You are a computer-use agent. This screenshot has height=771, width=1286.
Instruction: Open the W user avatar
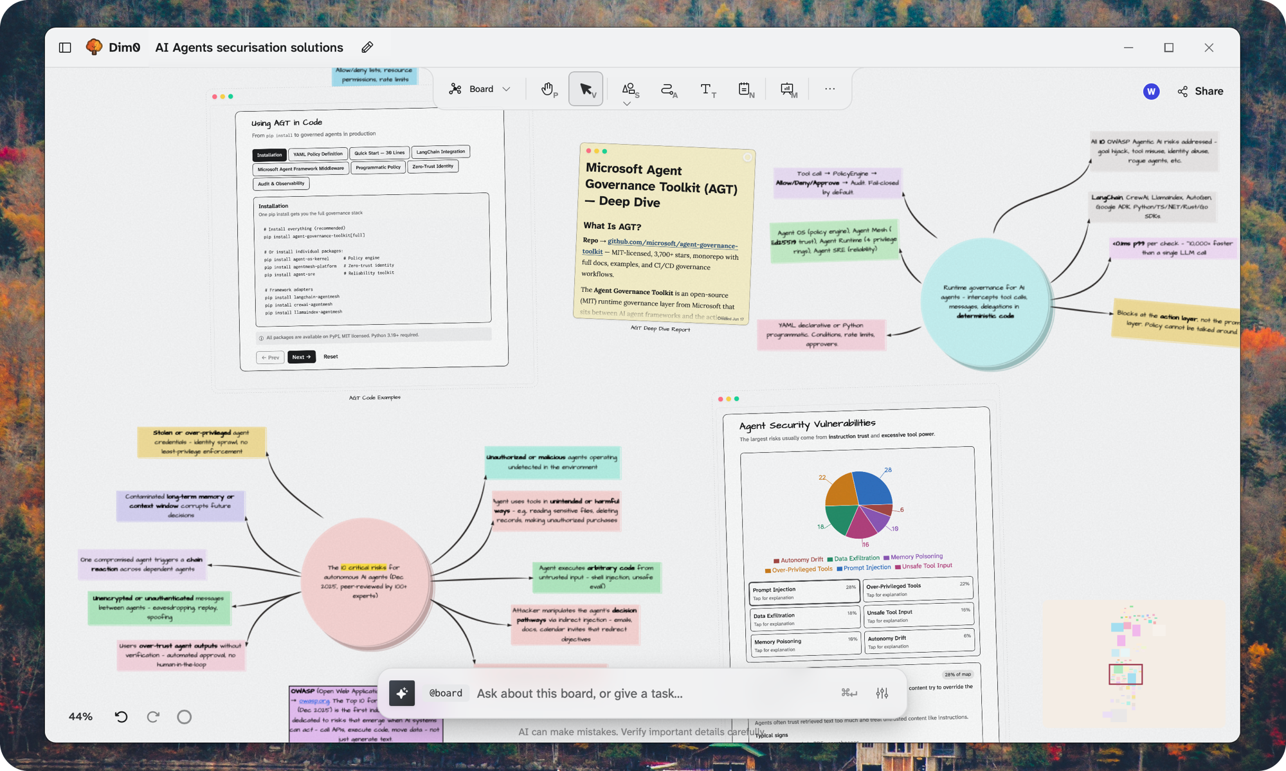tap(1151, 91)
